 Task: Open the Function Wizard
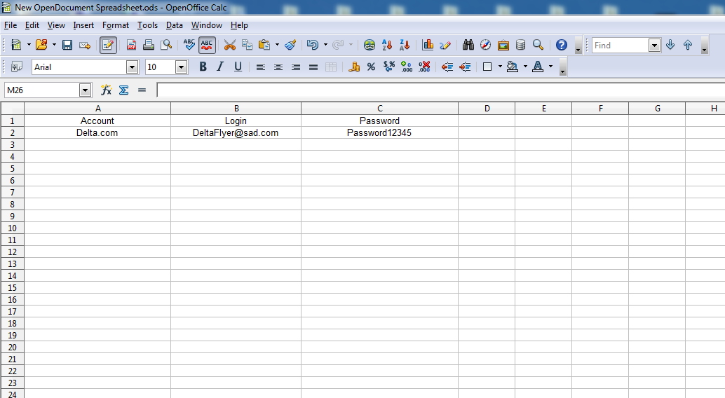pos(107,90)
